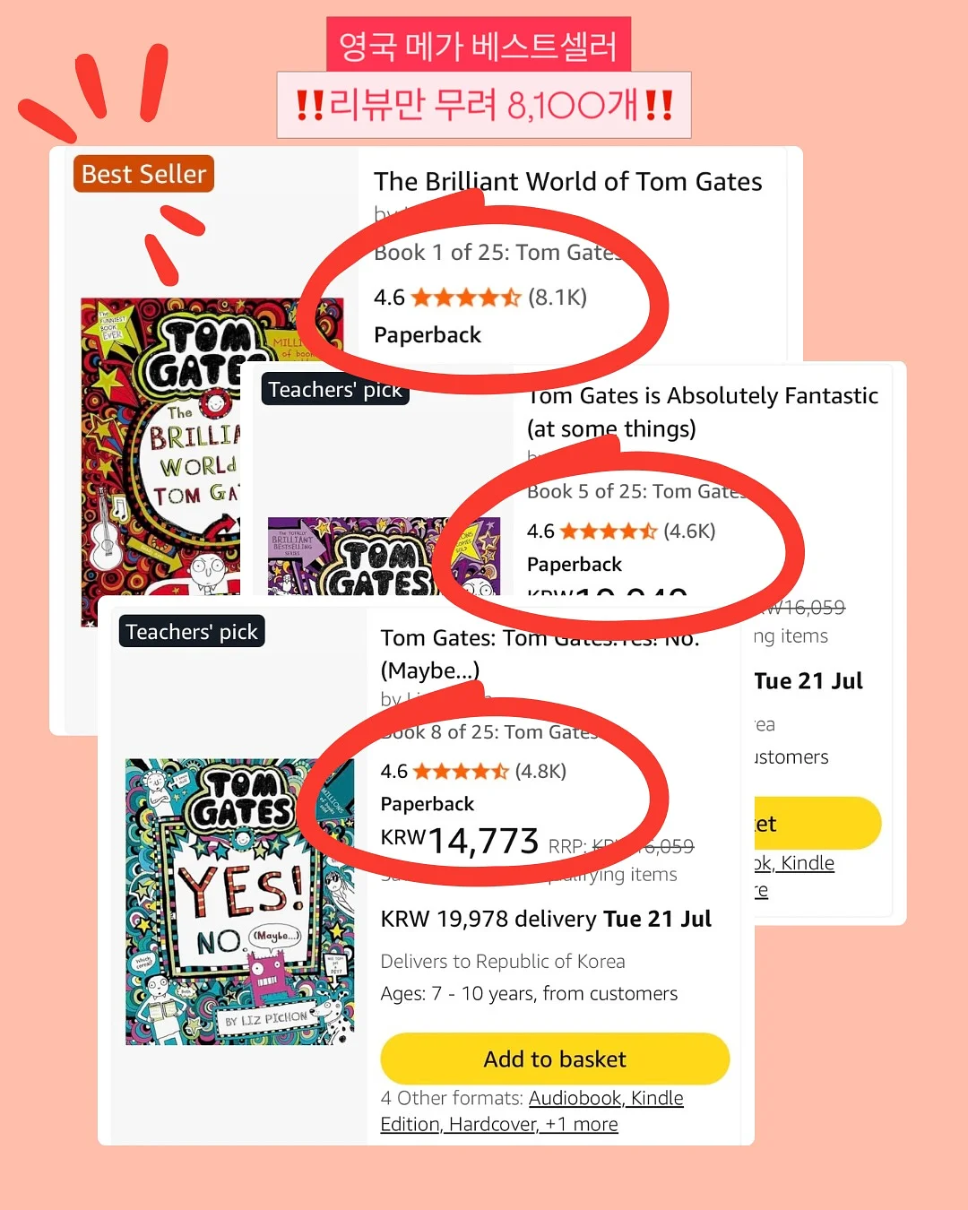
Task: Click the Kindle link on the right card
Action: tap(807, 862)
